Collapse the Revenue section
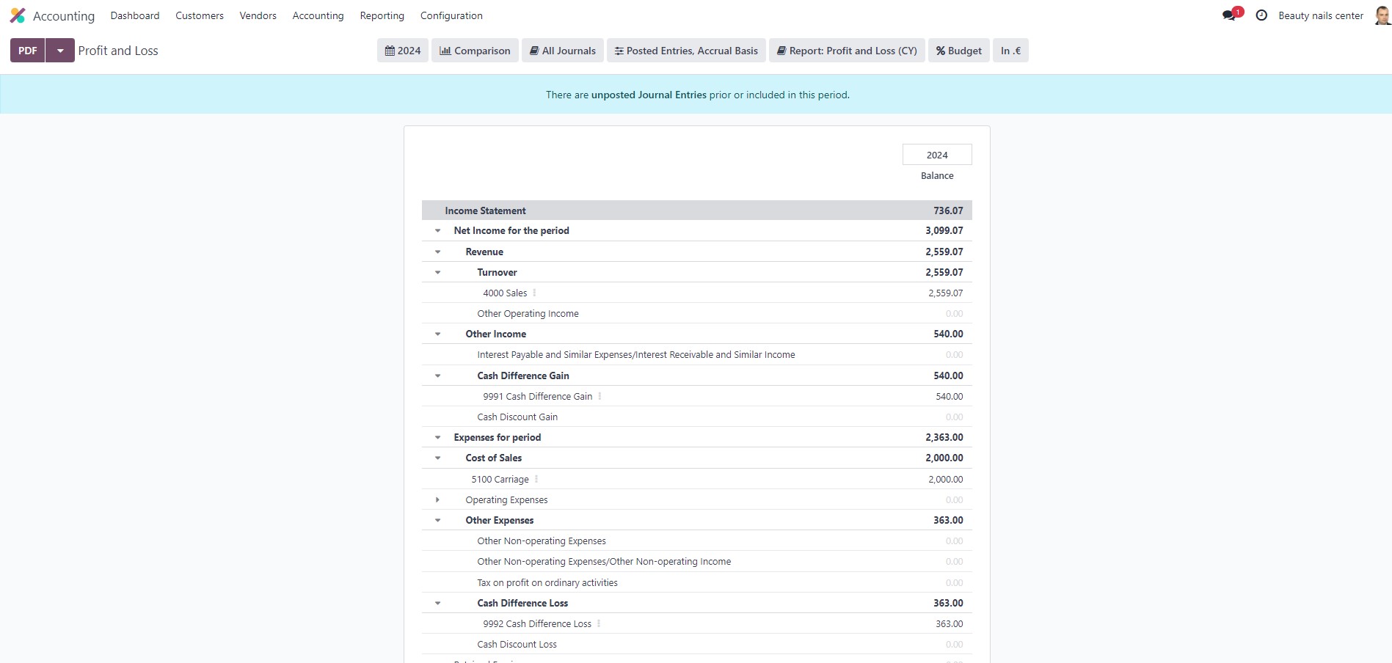 click(x=438, y=252)
